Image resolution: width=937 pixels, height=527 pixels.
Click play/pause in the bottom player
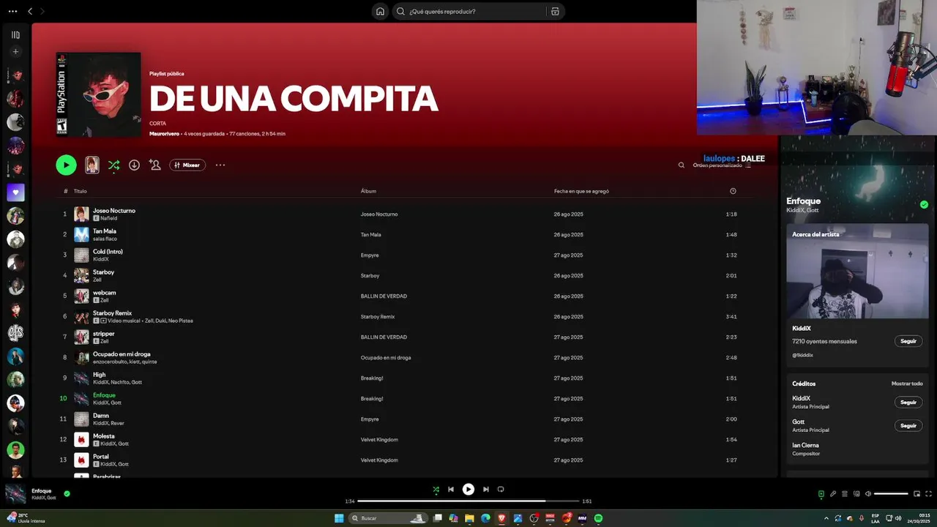468,490
